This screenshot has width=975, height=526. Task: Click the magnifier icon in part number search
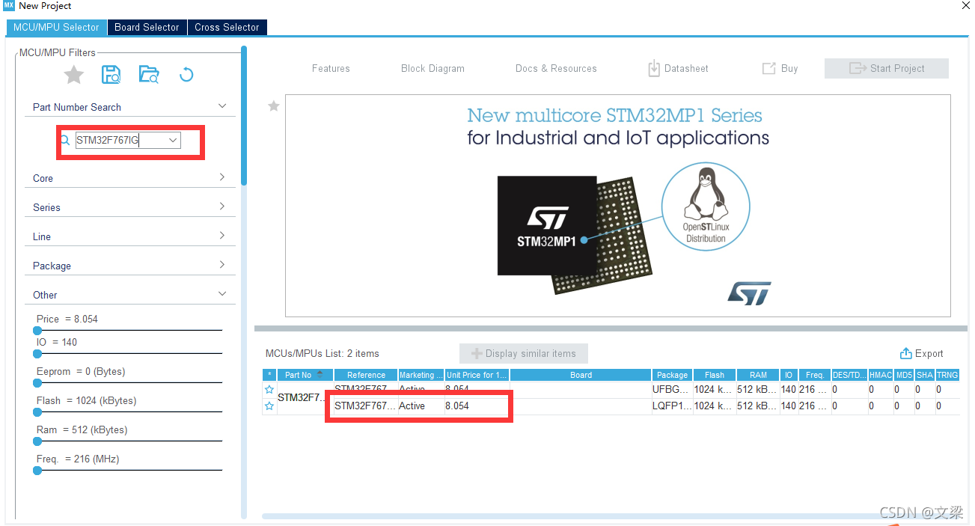coord(66,140)
